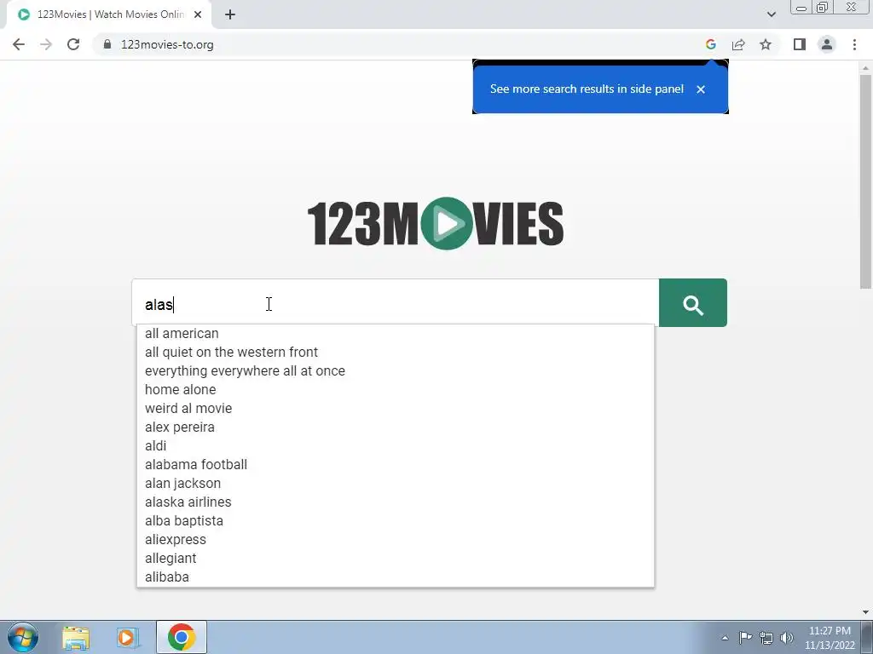Viewport: 873px width, 654px height.
Task: Click the address bar URL 123movies-to.org
Action: pyautogui.click(x=167, y=44)
